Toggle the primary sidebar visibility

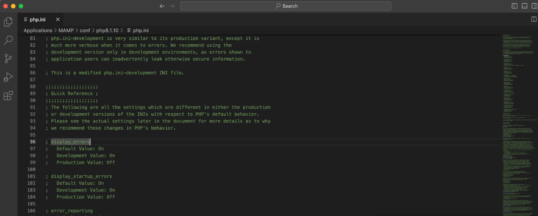[514, 6]
